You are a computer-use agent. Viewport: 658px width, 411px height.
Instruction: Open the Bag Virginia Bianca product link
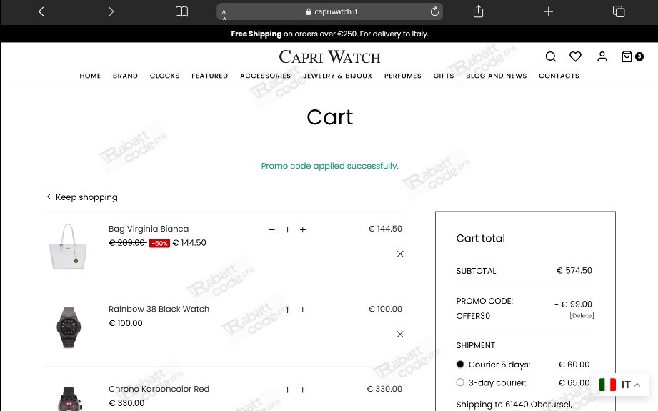[149, 229]
